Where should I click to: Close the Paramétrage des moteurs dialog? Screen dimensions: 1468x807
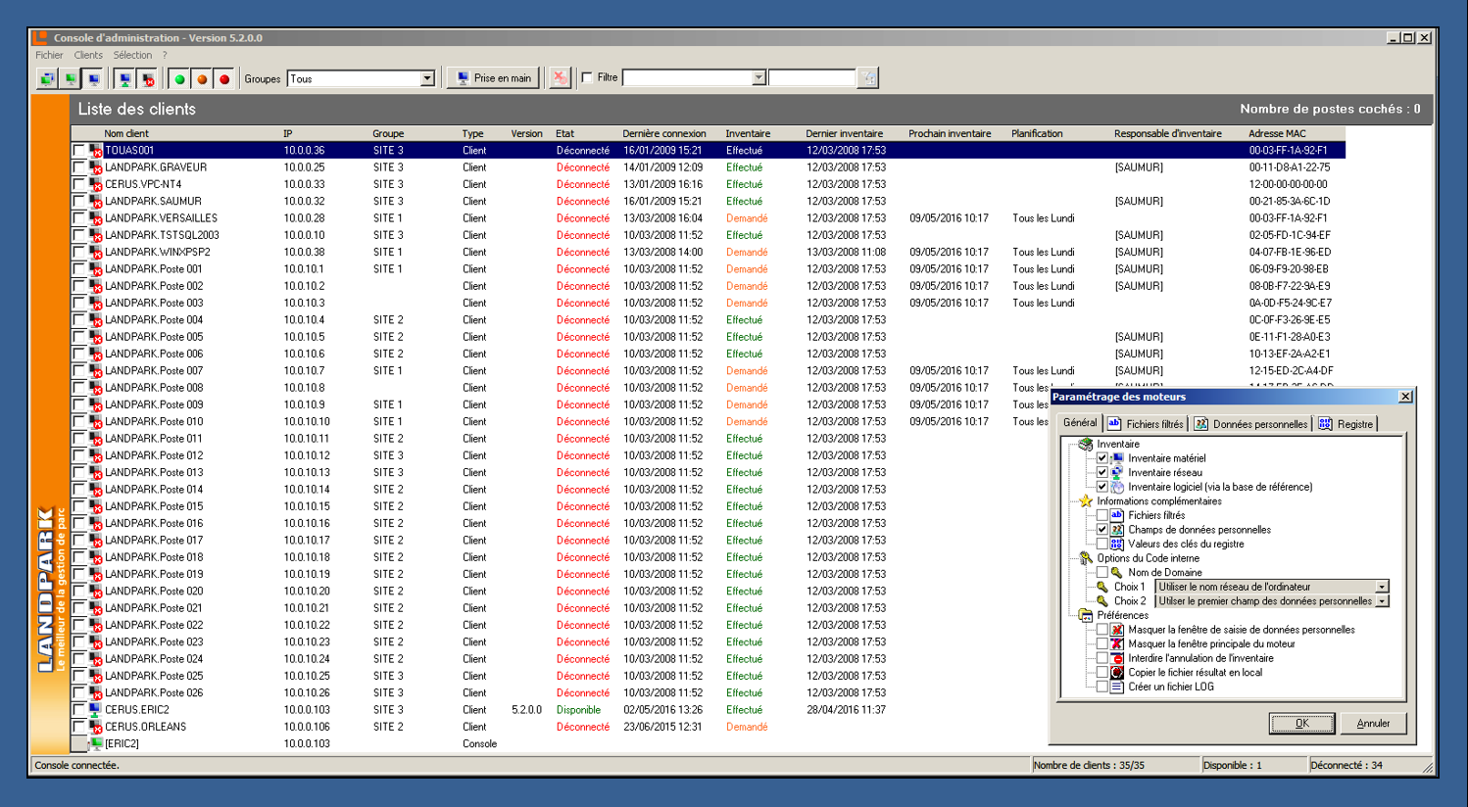(1405, 397)
